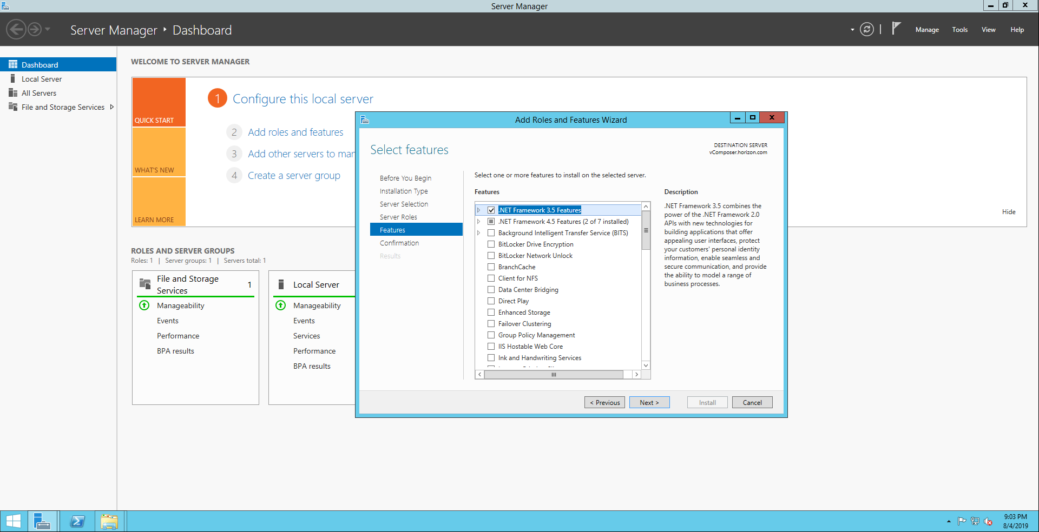Open the Notifications flag icon

pos(896,29)
